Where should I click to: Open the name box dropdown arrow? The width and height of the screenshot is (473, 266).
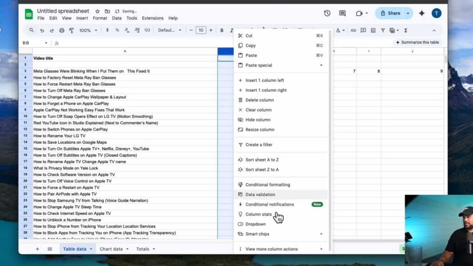(46, 43)
